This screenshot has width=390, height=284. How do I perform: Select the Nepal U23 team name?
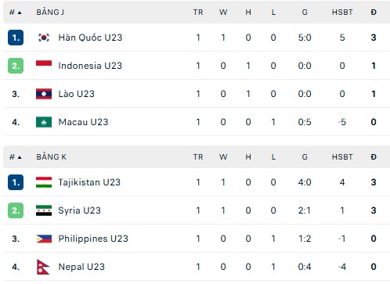tap(81, 267)
